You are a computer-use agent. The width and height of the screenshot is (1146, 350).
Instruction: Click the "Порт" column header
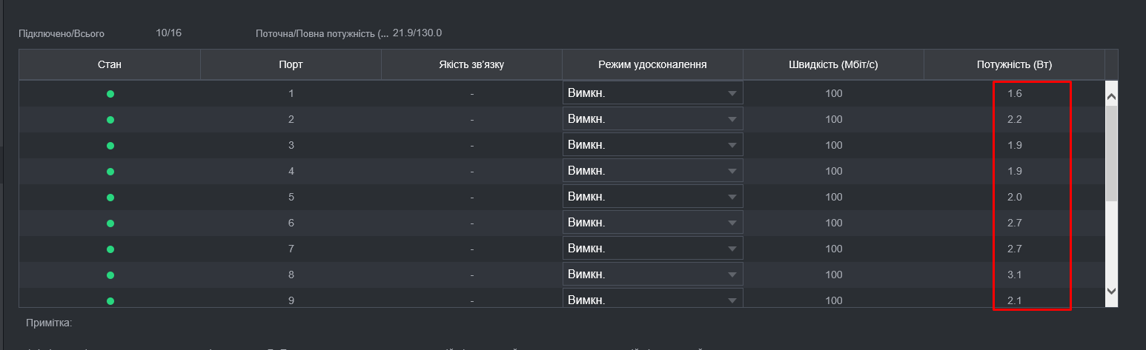(x=291, y=64)
